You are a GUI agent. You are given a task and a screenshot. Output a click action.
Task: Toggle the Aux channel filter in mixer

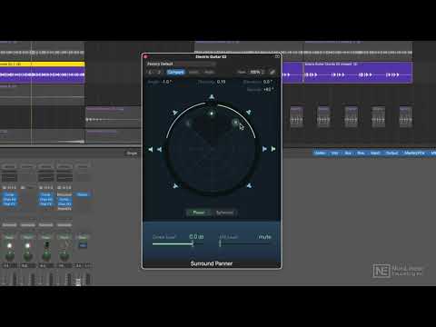click(348, 154)
